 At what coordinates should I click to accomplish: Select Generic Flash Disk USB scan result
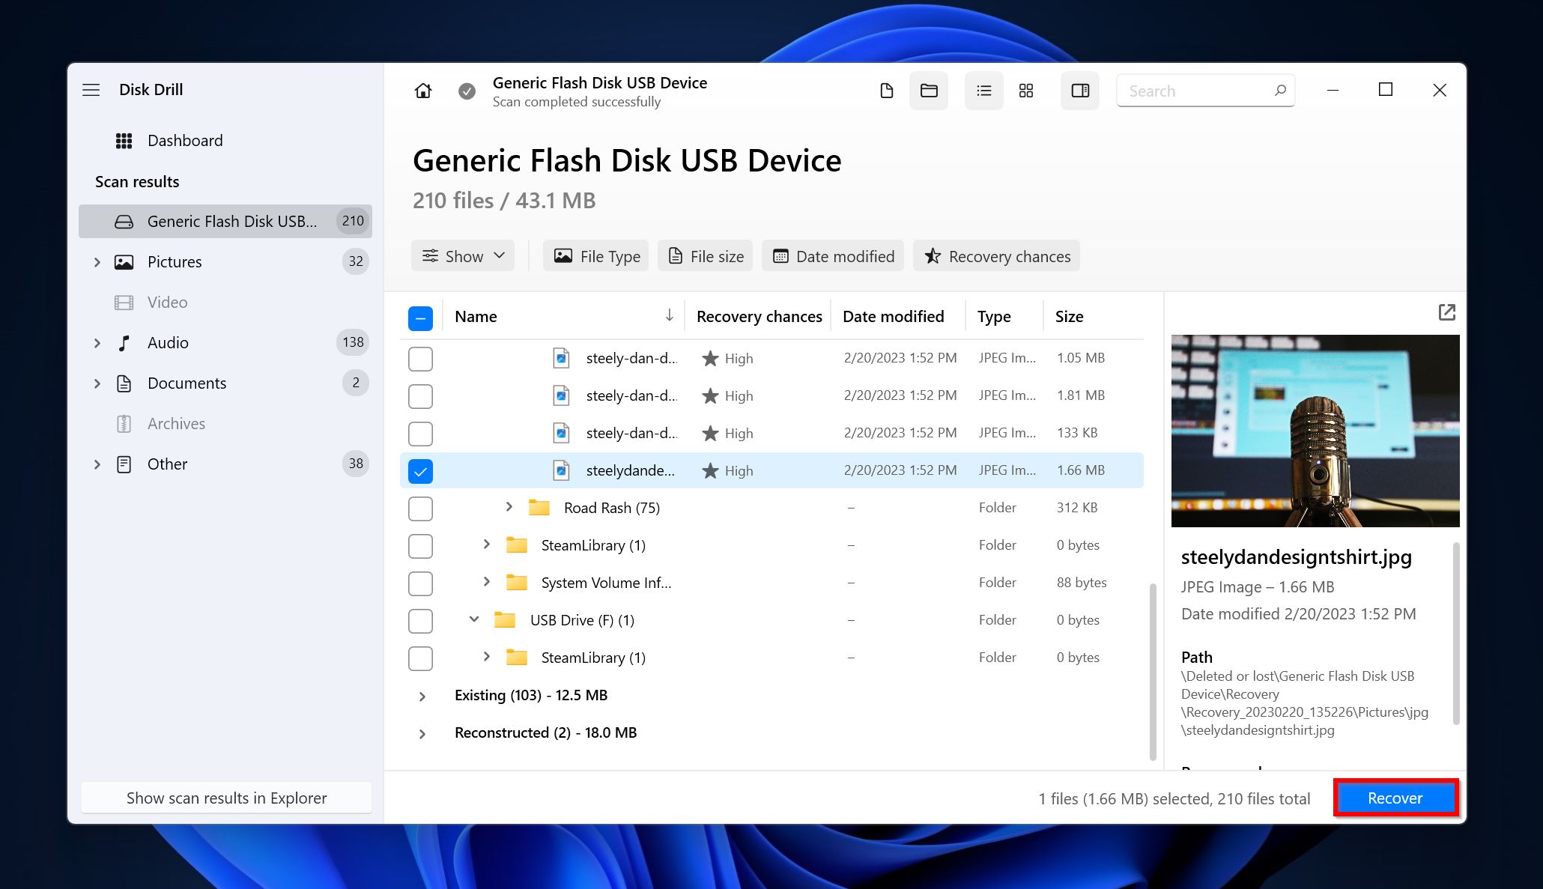225,222
